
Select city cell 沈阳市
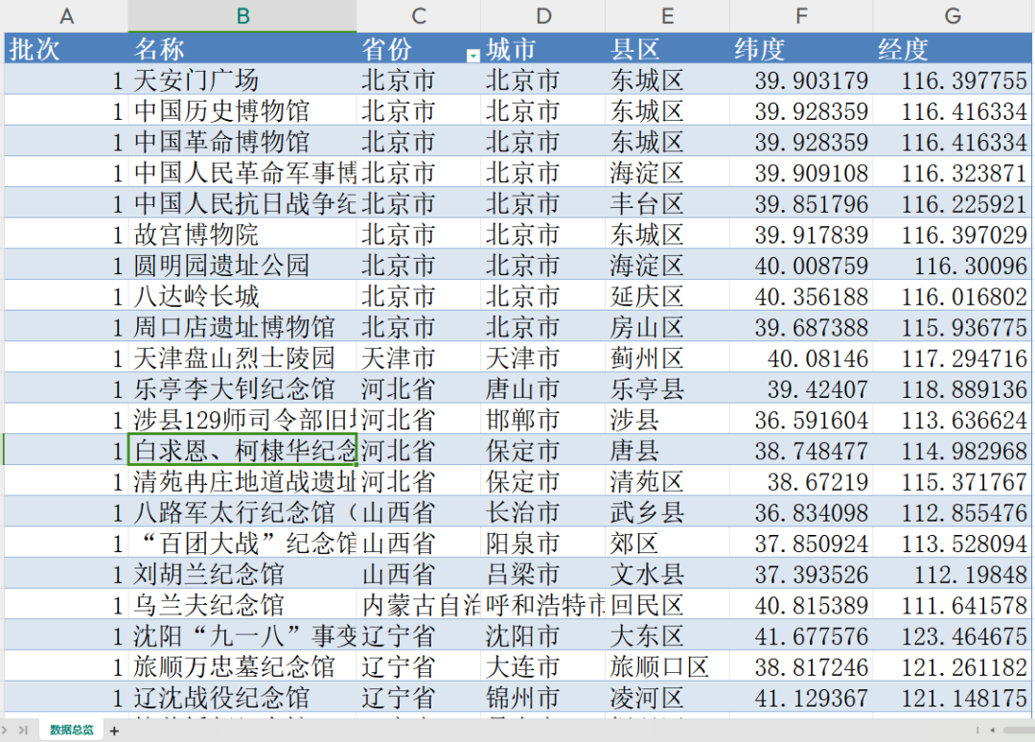point(542,636)
